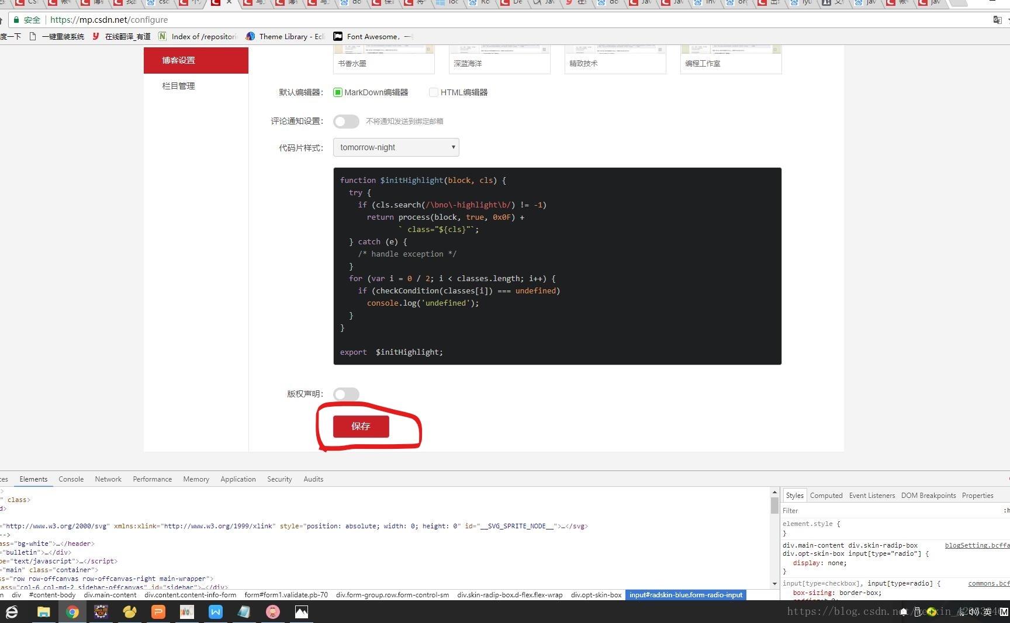Click the Styles Filter input field
1010x623 pixels.
891,511
